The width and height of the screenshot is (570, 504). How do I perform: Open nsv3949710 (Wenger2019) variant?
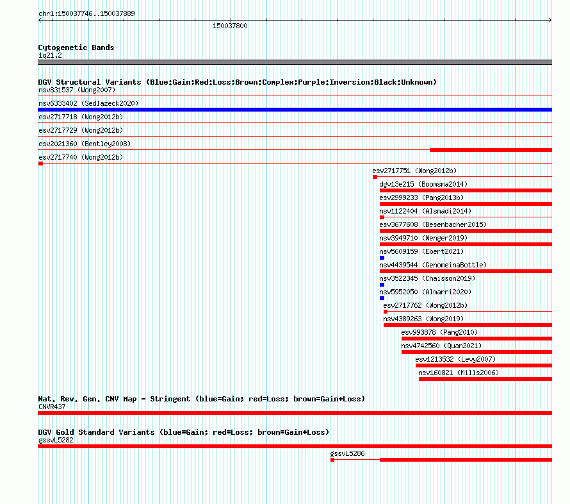click(x=423, y=238)
